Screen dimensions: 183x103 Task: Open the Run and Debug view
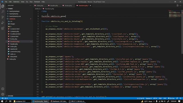[x=3, y=23]
